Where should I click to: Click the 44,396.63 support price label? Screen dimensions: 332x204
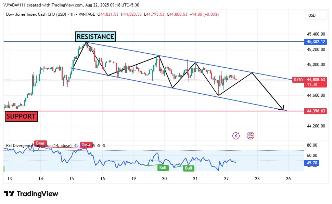pos(315,111)
